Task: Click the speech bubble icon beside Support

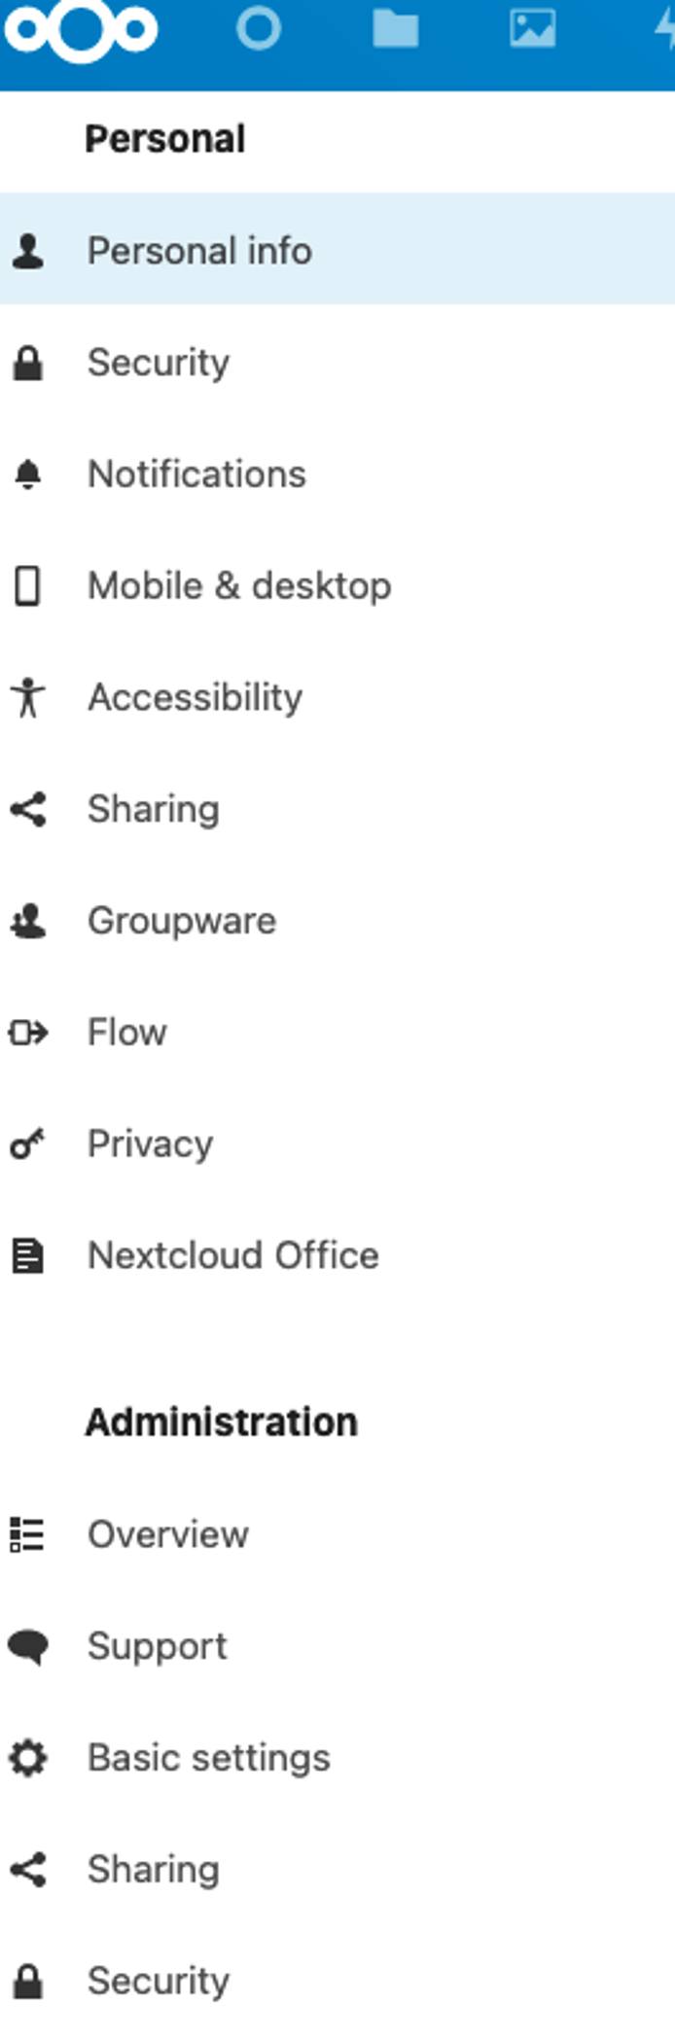Action: [29, 1646]
